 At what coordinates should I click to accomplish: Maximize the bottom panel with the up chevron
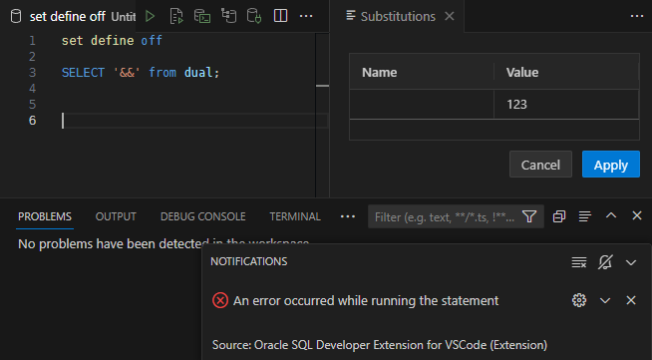pyautogui.click(x=611, y=215)
